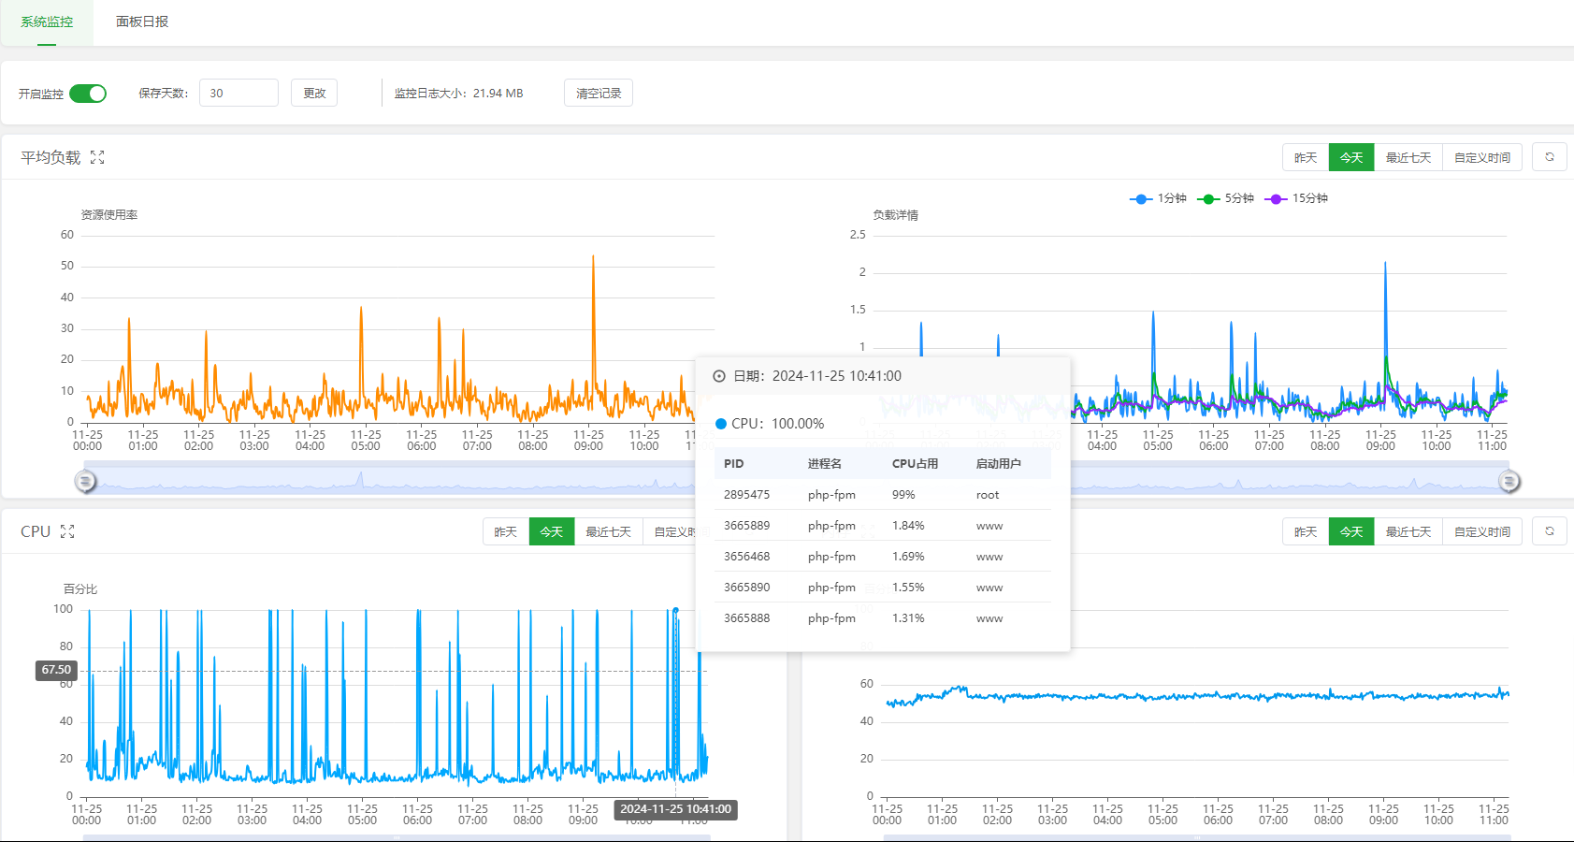1574x842 pixels.
Task: Select 昨天 in 平均负载 panel
Action: pos(1306,157)
